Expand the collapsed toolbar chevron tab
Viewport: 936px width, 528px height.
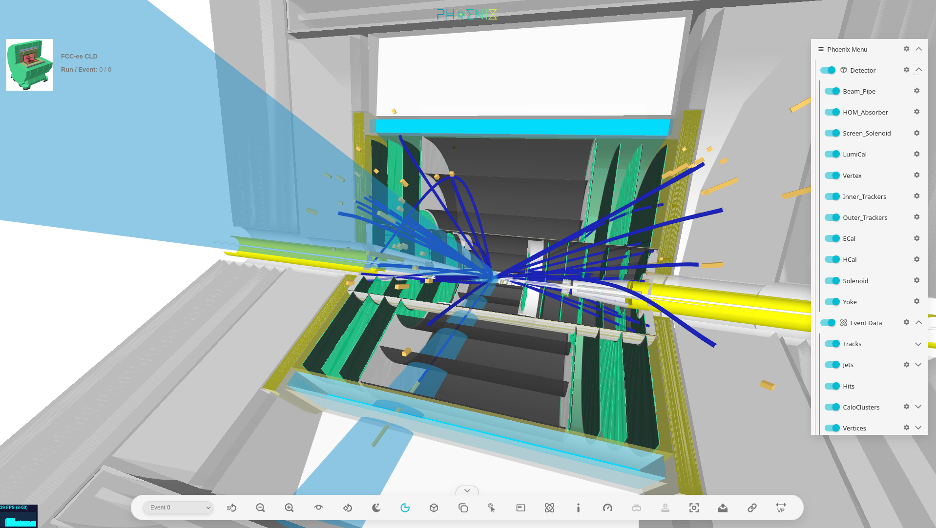point(467,490)
